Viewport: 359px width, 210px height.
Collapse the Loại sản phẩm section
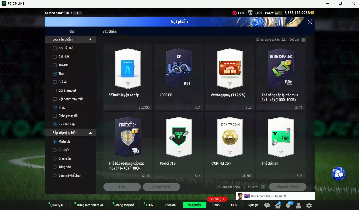(x=91, y=40)
